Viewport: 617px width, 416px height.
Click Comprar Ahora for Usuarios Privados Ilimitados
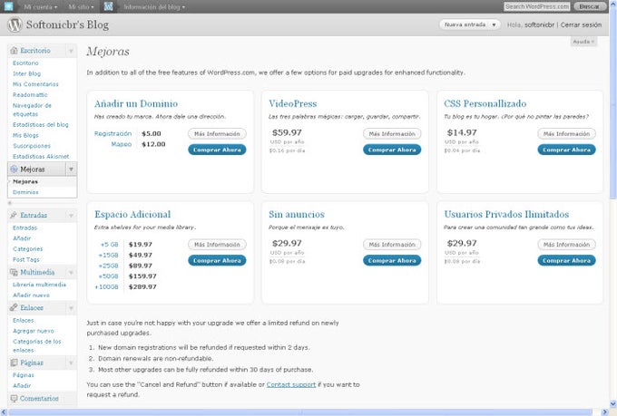click(566, 261)
